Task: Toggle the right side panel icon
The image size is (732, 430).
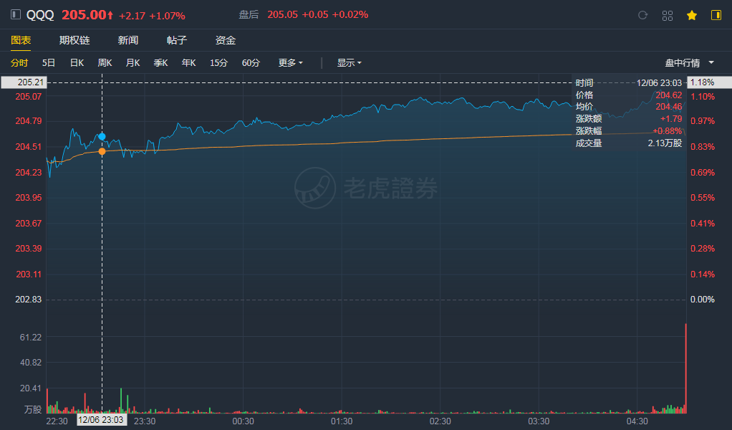Action: (x=716, y=15)
